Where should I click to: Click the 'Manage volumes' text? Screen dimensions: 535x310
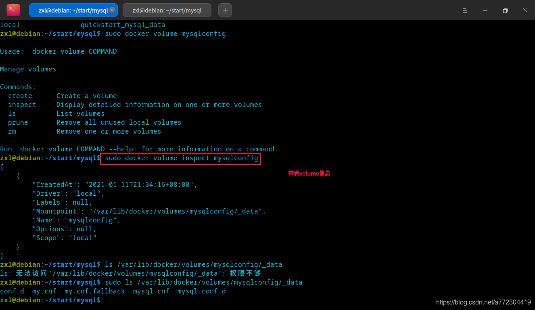click(28, 69)
